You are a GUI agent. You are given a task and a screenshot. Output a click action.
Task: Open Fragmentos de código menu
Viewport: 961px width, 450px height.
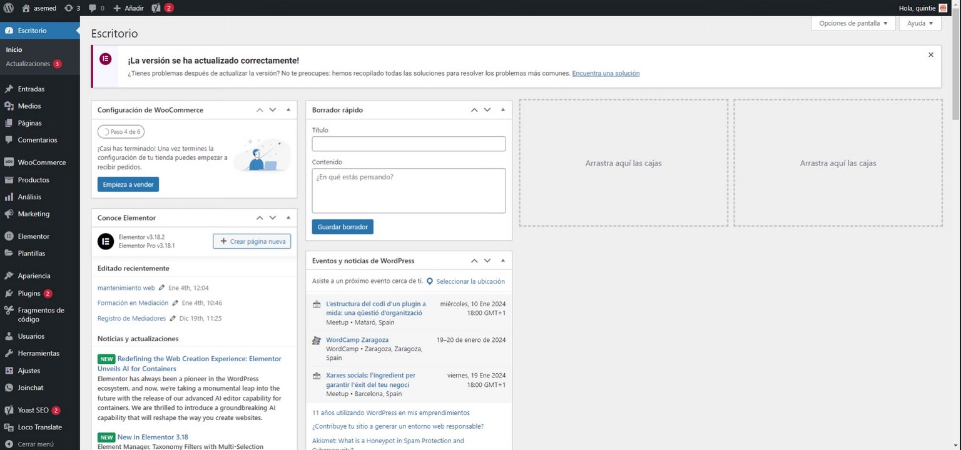pos(40,314)
